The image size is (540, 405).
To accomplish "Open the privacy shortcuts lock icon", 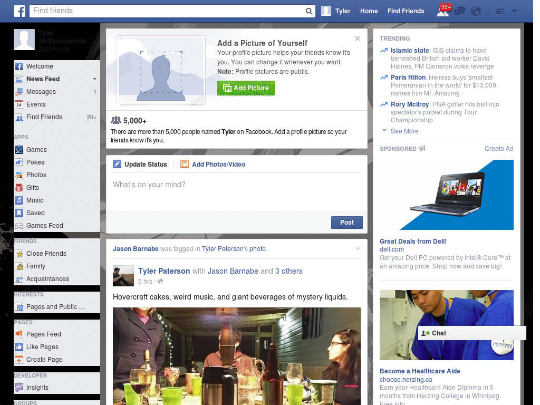I will [x=500, y=12].
